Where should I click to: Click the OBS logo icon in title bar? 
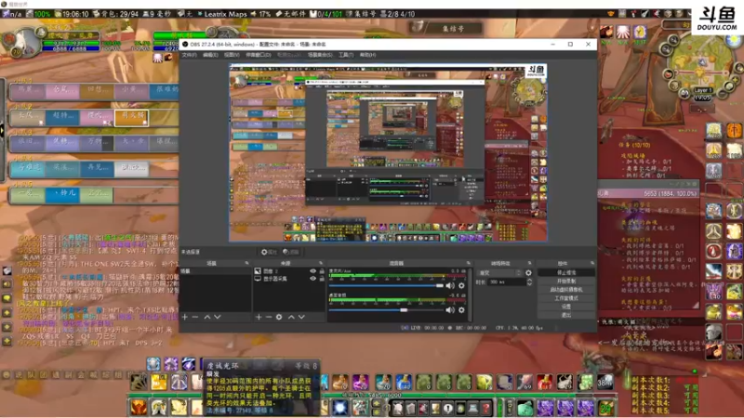185,44
